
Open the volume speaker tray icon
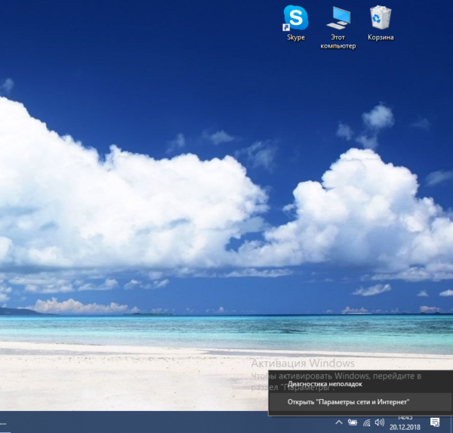(380, 422)
